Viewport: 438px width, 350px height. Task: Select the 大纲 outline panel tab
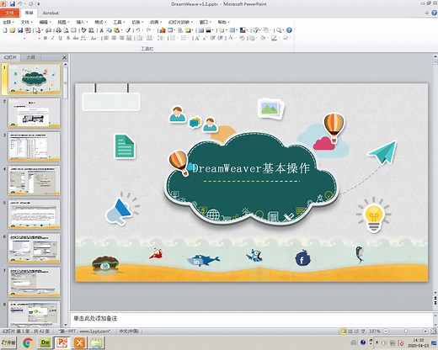30,57
